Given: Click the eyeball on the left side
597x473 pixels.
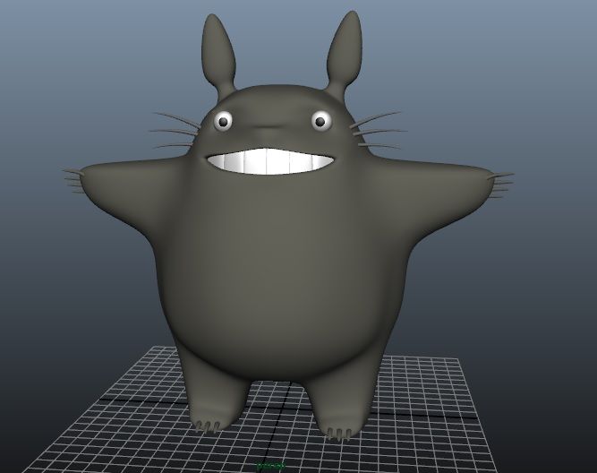Looking at the screenshot, I should (224, 119).
